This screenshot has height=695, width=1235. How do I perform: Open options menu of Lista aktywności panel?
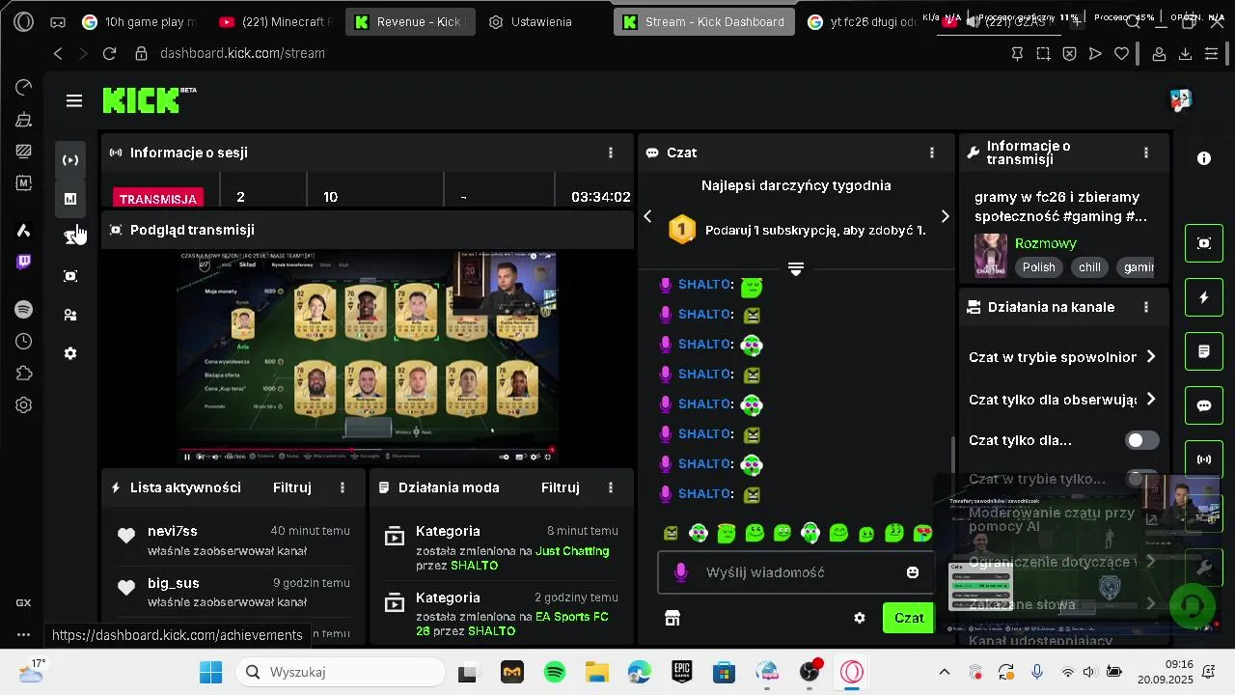click(x=343, y=487)
